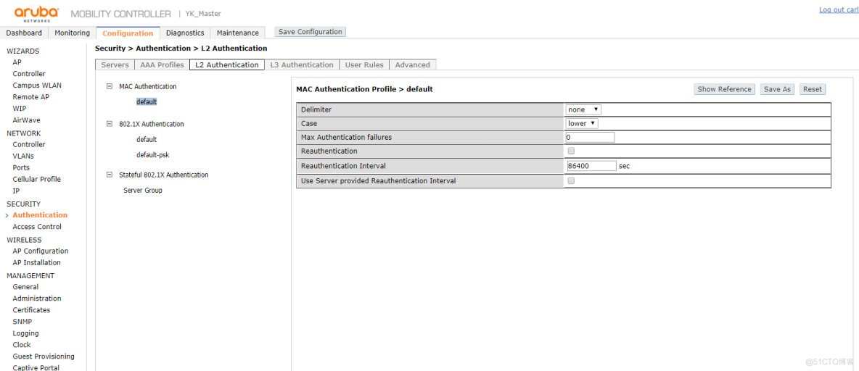This screenshot has width=859, height=371.
Task: Collapse the 802.1X Authentication tree node
Action: [x=110, y=124]
